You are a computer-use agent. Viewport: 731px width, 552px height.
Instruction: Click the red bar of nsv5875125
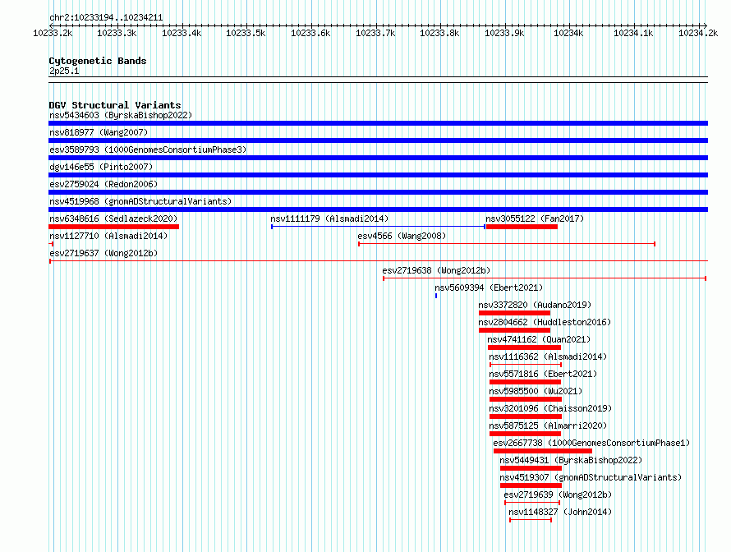click(525, 434)
